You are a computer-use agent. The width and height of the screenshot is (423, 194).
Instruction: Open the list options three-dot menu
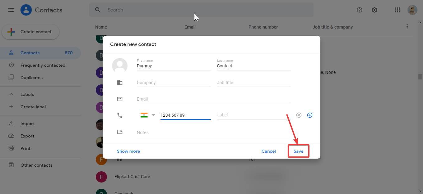(407, 27)
